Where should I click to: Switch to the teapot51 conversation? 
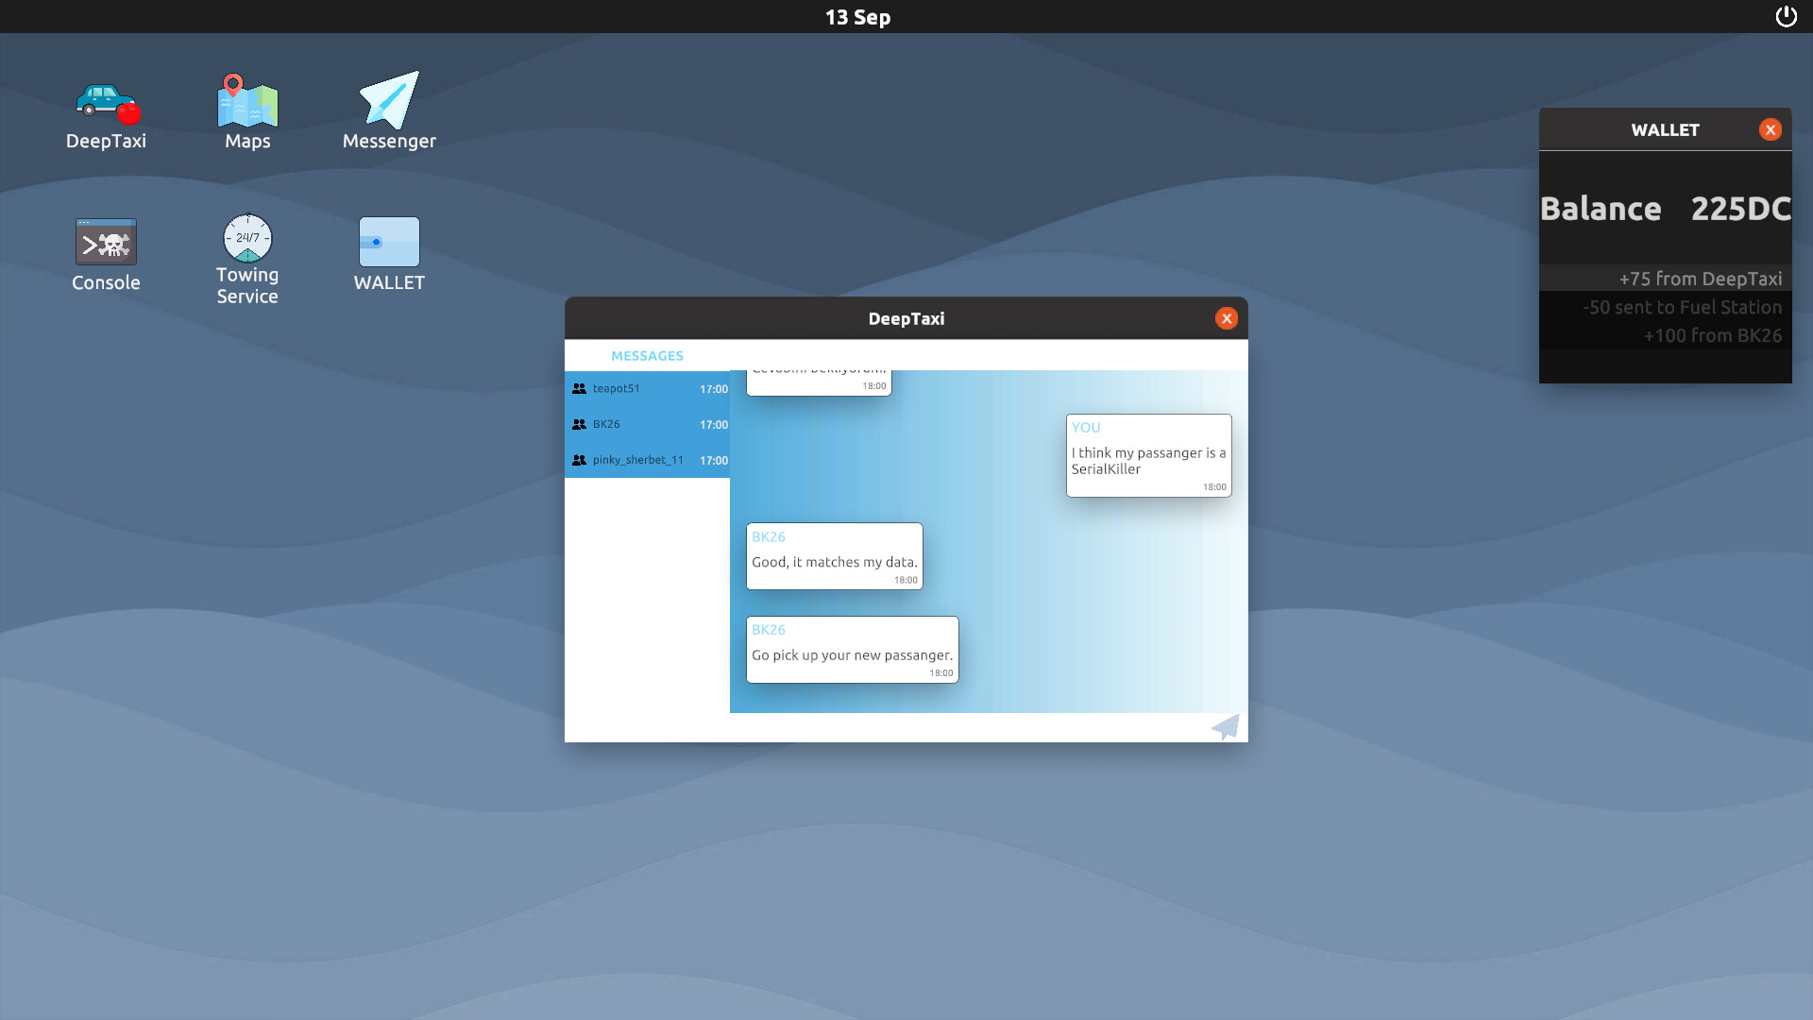tap(647, 388)
